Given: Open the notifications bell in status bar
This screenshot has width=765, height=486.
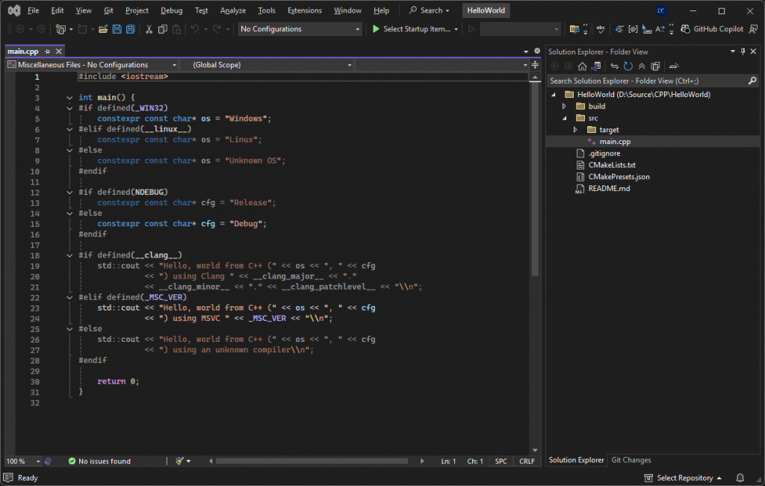Looking at the screenshot, I should (x=740, y=478).
